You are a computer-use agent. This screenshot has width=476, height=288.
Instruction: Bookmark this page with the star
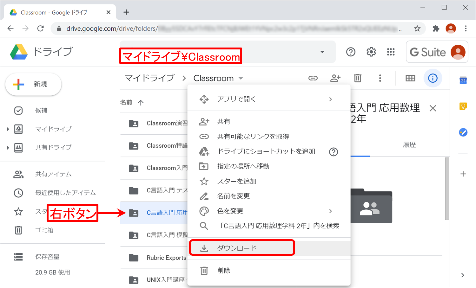pos(417,29)
